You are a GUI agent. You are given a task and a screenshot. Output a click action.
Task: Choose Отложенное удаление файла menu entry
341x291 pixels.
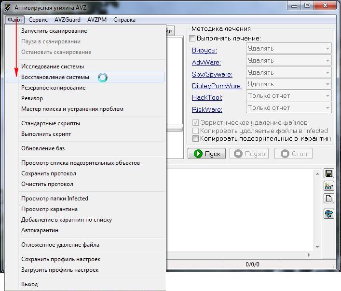coord(85,245)
